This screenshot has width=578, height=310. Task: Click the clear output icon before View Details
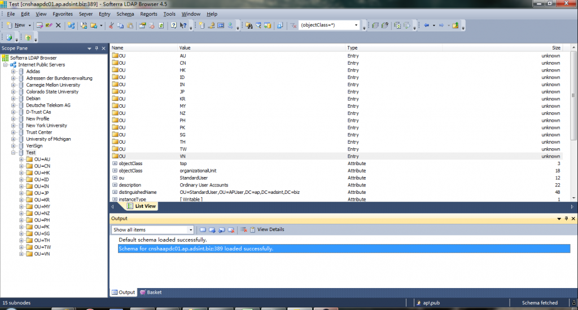pos(244,230)
